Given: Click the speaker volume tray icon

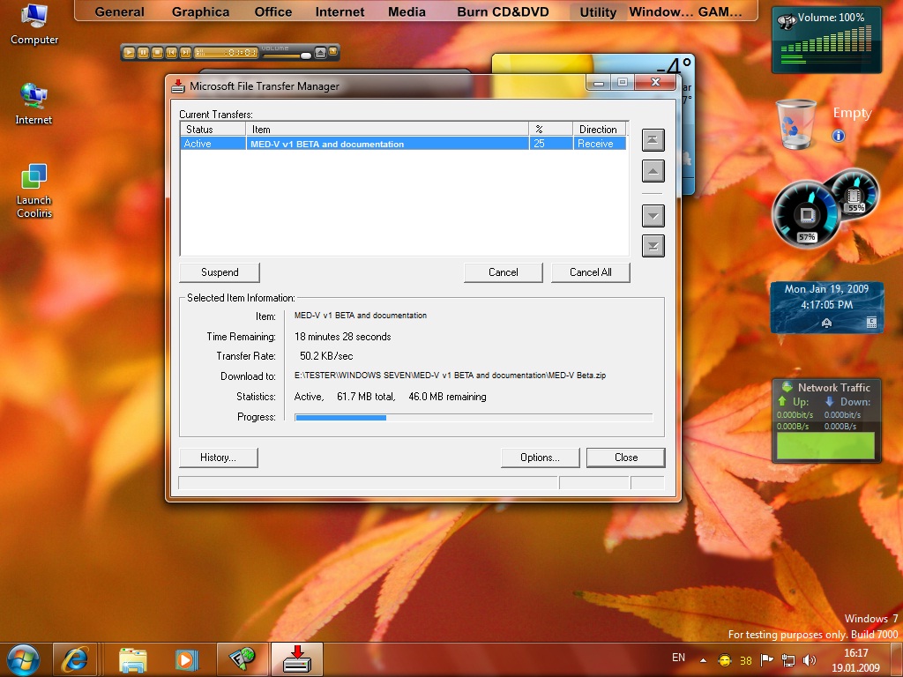Looking at the screenshot, I should (x=810, y=659).
